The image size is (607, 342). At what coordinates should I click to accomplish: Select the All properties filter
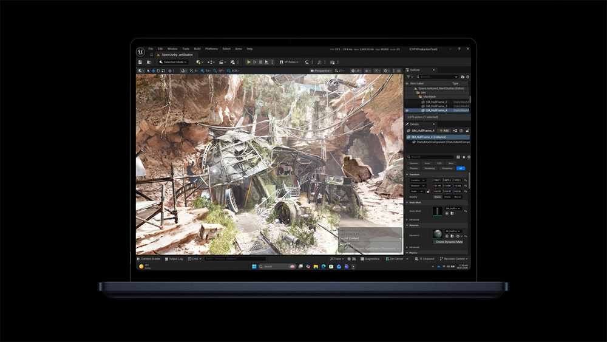coord(461,168)
